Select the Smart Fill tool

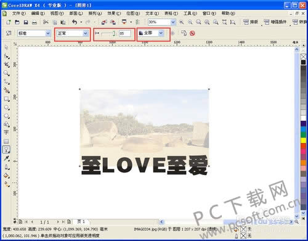tap(6, 90)
